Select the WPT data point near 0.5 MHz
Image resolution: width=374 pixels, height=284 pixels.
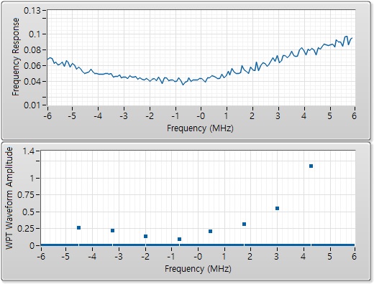tap(210, 231)
